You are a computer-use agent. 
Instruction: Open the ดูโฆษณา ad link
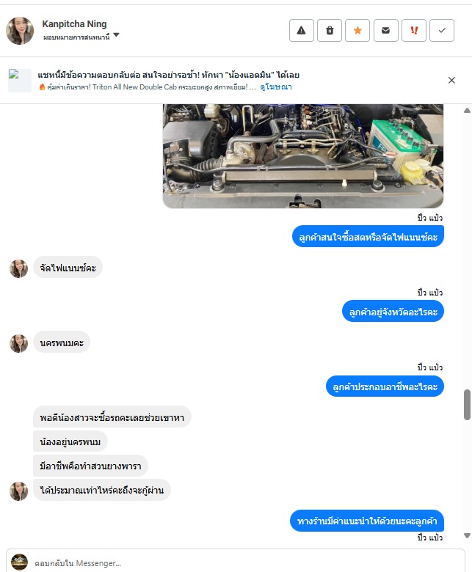pyautogui.click(x=276, y=87)
